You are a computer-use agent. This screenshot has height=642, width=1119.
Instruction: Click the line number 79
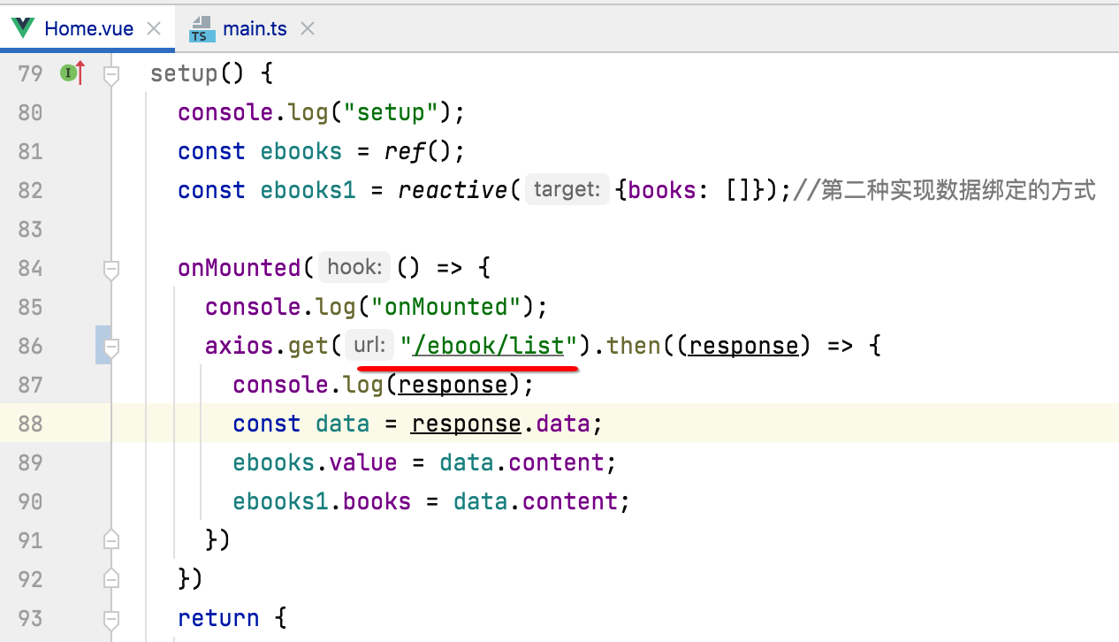click(30, 73)
